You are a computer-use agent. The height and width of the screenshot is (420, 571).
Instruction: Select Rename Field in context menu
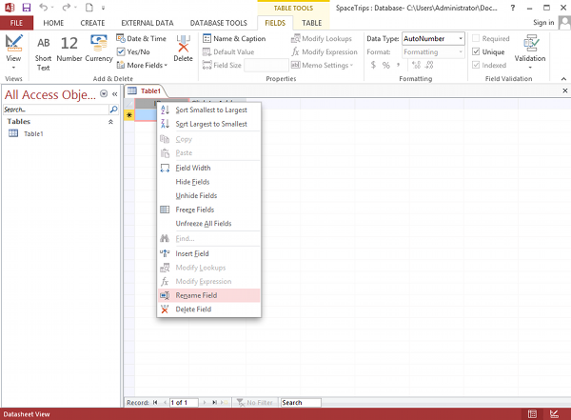pos(209,295)
